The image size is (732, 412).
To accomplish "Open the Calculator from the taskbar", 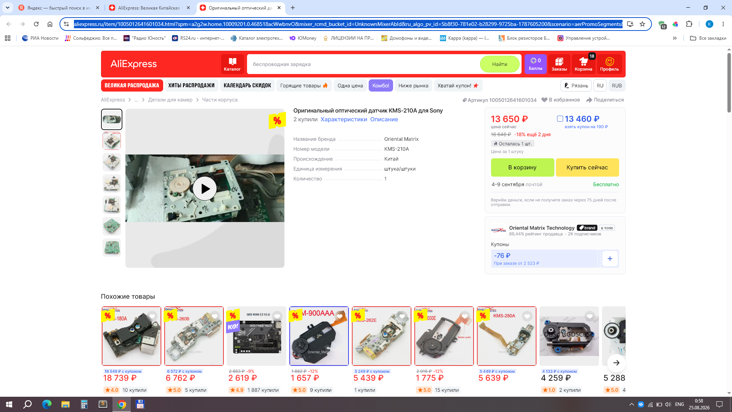I will pyautogui.click(x=84, y=404).
